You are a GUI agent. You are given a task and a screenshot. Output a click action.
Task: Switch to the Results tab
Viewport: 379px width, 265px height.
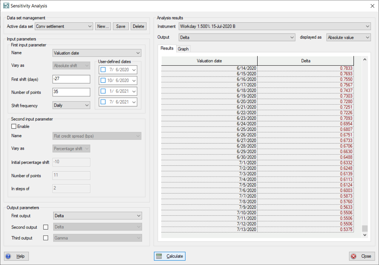[x=167, y=48]
